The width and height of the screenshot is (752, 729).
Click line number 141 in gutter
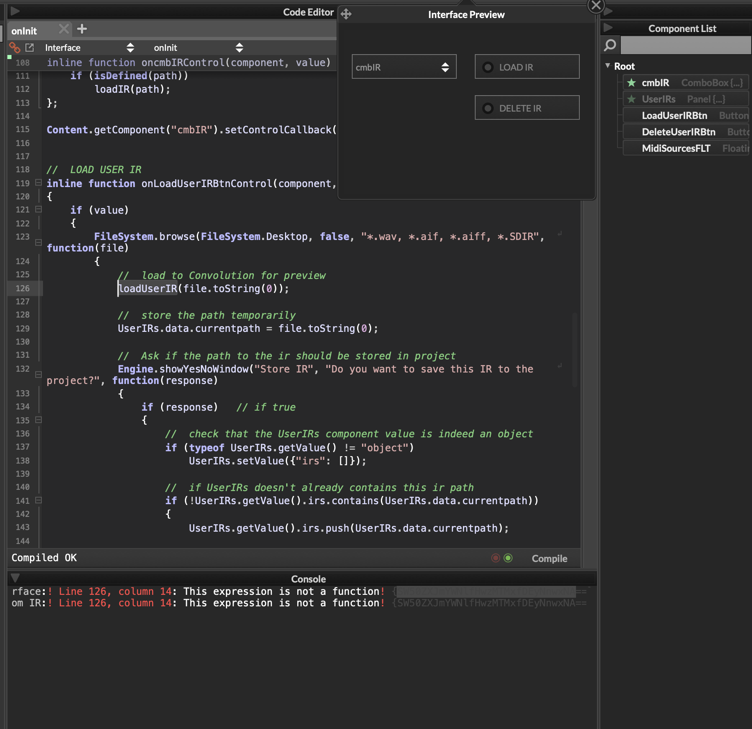(23, 500)
